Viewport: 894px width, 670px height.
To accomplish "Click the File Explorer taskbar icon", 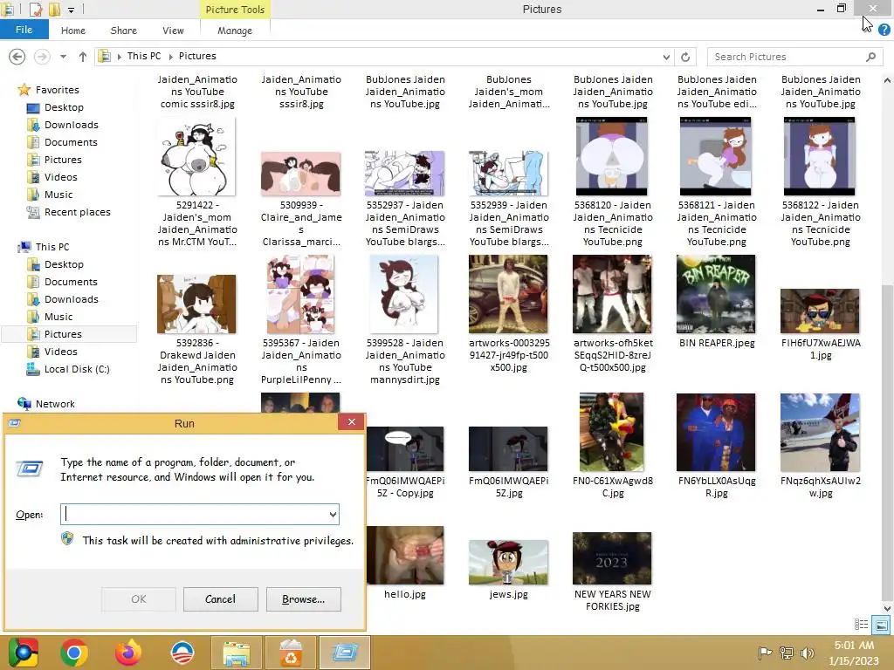I will pos(236,653).
